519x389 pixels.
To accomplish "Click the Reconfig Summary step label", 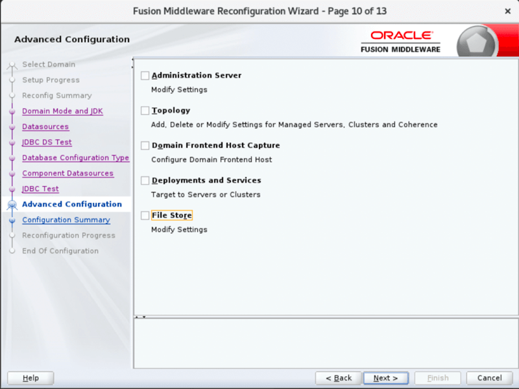I will [57, 95].
